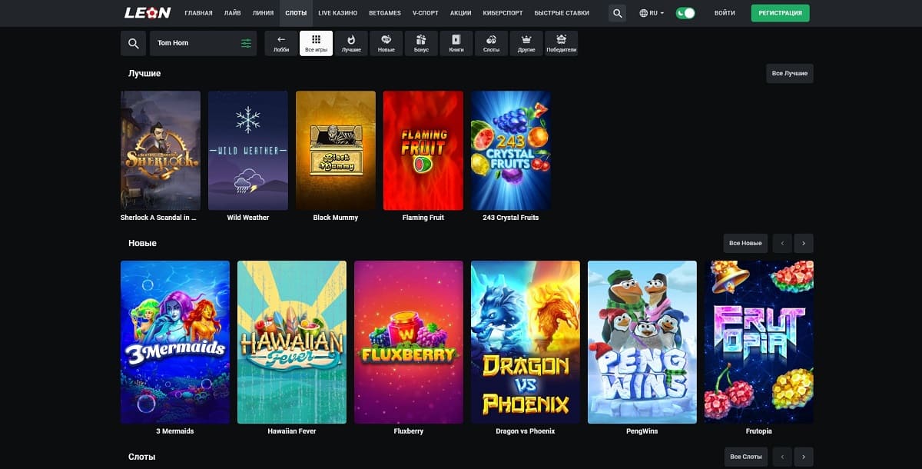Click the Tom Horn provider input field
This screenshot has height=469, width=922.
point(204,43)
